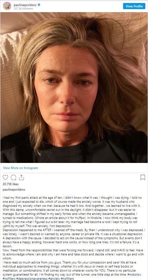Click the blue verified badge

coord(39,5)
